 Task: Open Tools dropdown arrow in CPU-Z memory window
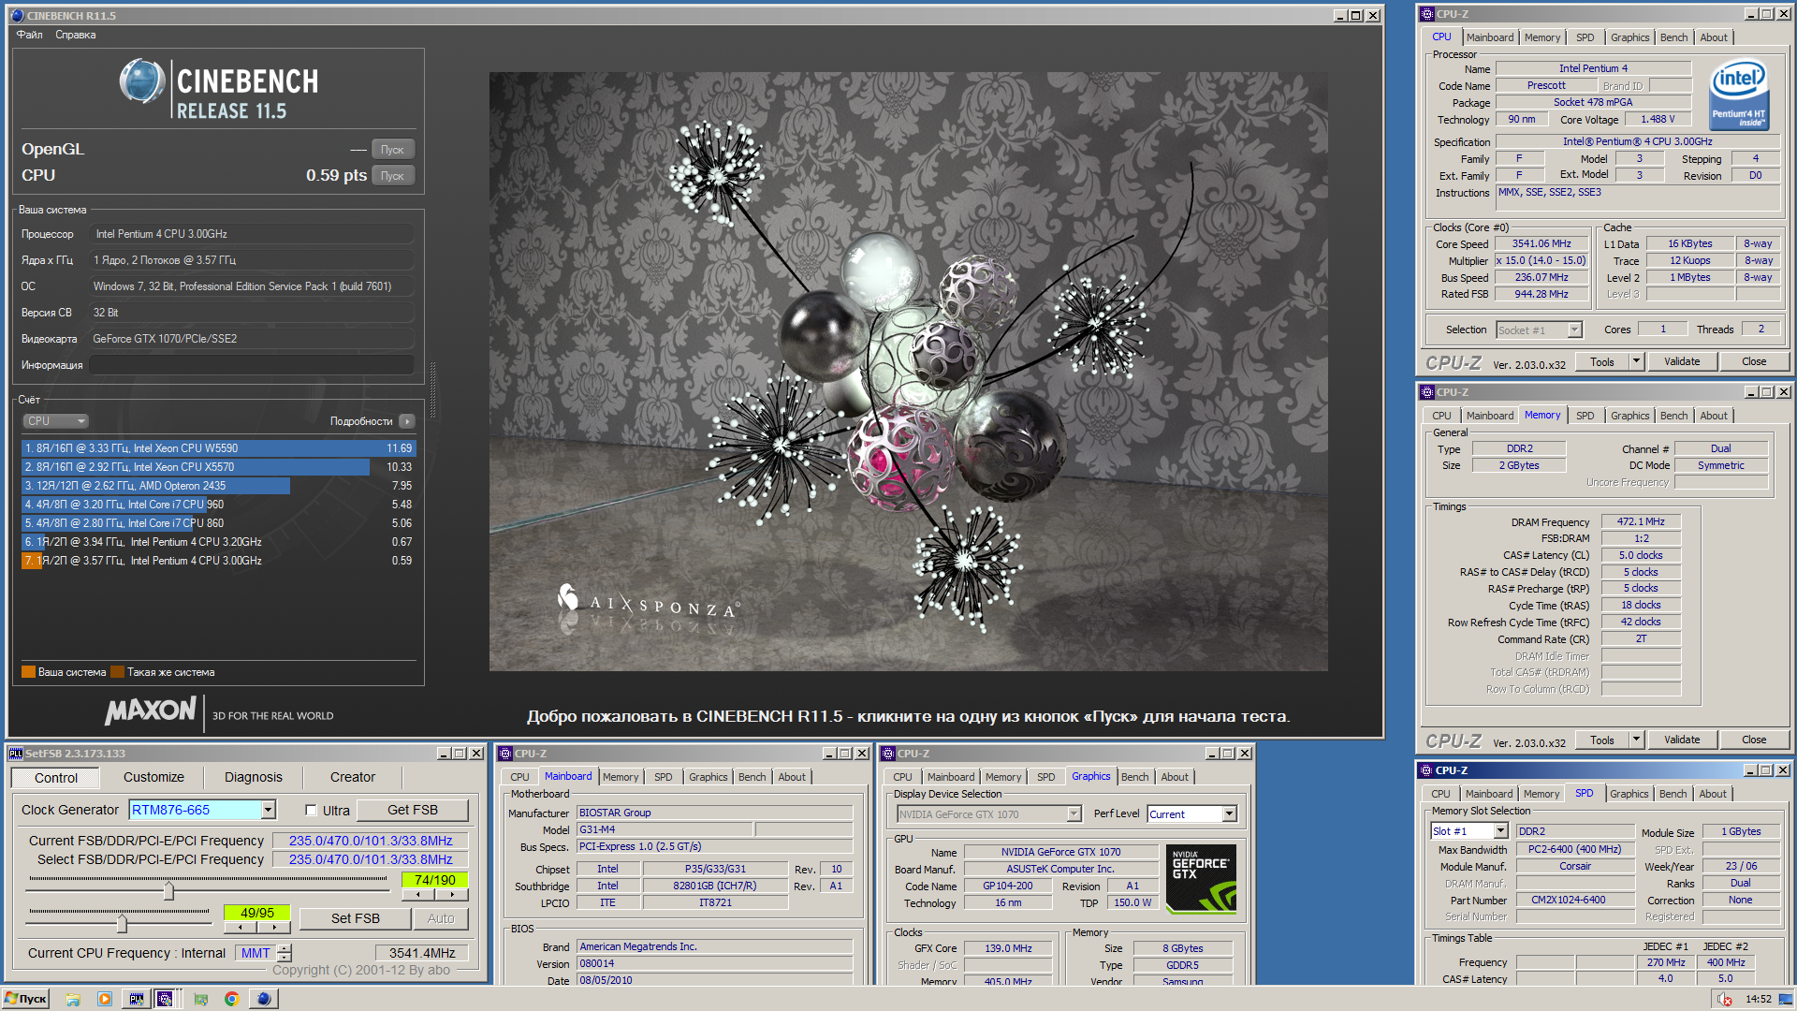coord(1636,740)
